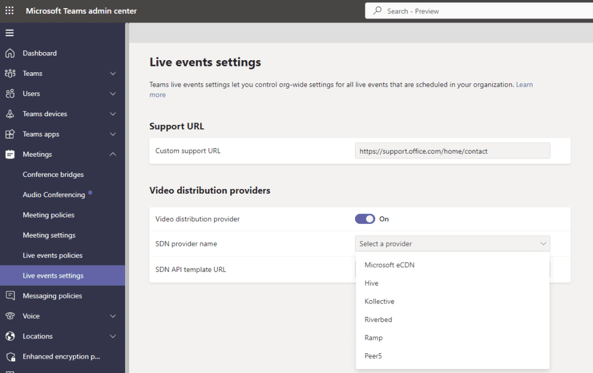Screen dimensions: 593x373
Task: Expand the Teams apps chevron
Action: [113, 134]
